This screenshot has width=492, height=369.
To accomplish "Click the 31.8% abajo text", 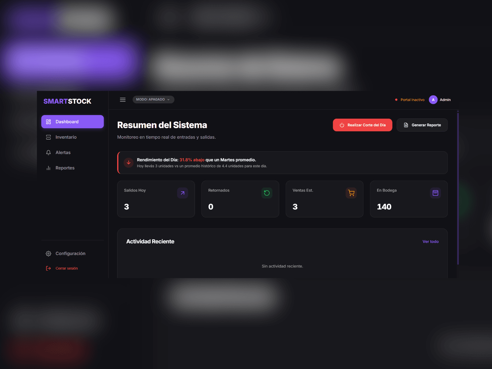I will (192, 160).
